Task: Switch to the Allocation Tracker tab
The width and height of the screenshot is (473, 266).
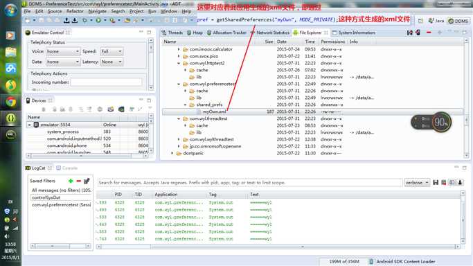Action: coord(226,33)
